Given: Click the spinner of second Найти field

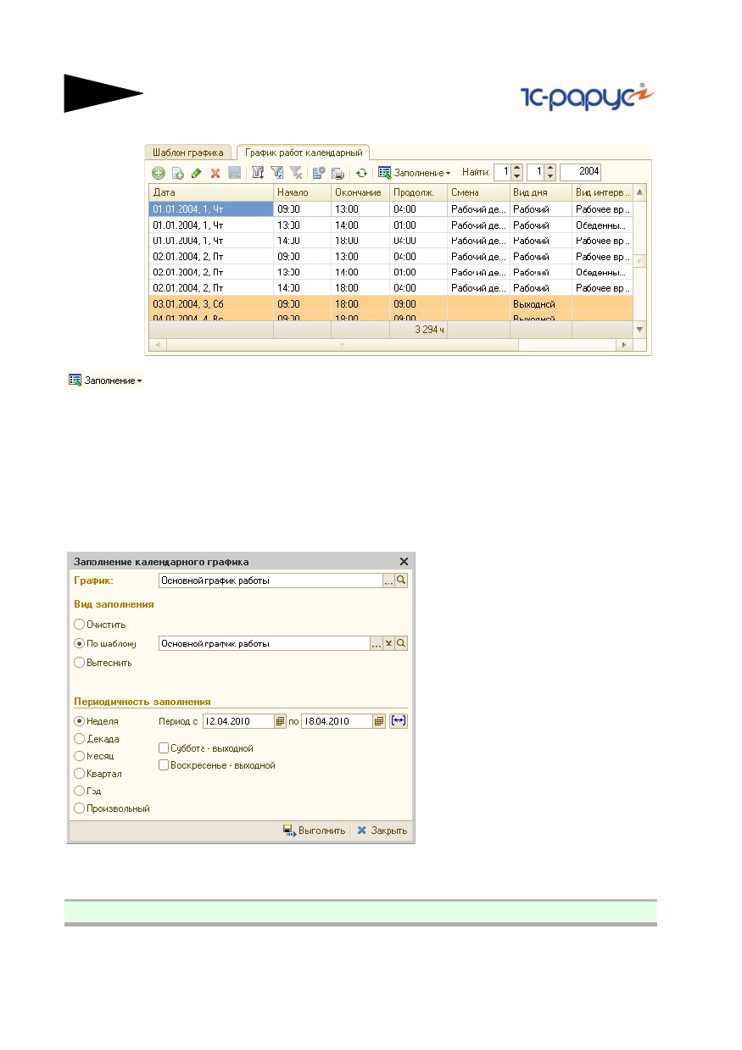Looking at the screenshot, I should 550,172.
